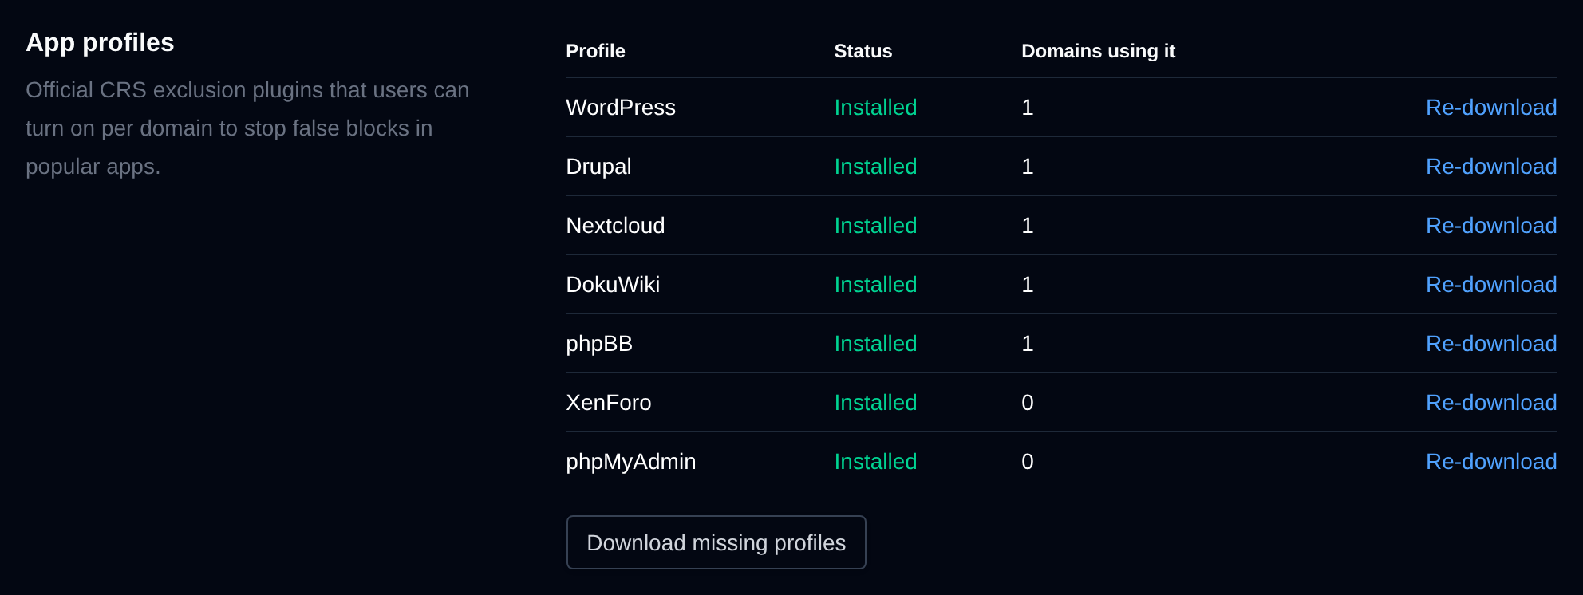Click the Status column header
Screen dimensions: 1583x595
point(863,51)
